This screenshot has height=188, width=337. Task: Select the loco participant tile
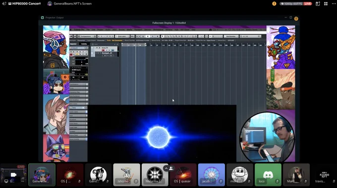click(x=268, y=175)
